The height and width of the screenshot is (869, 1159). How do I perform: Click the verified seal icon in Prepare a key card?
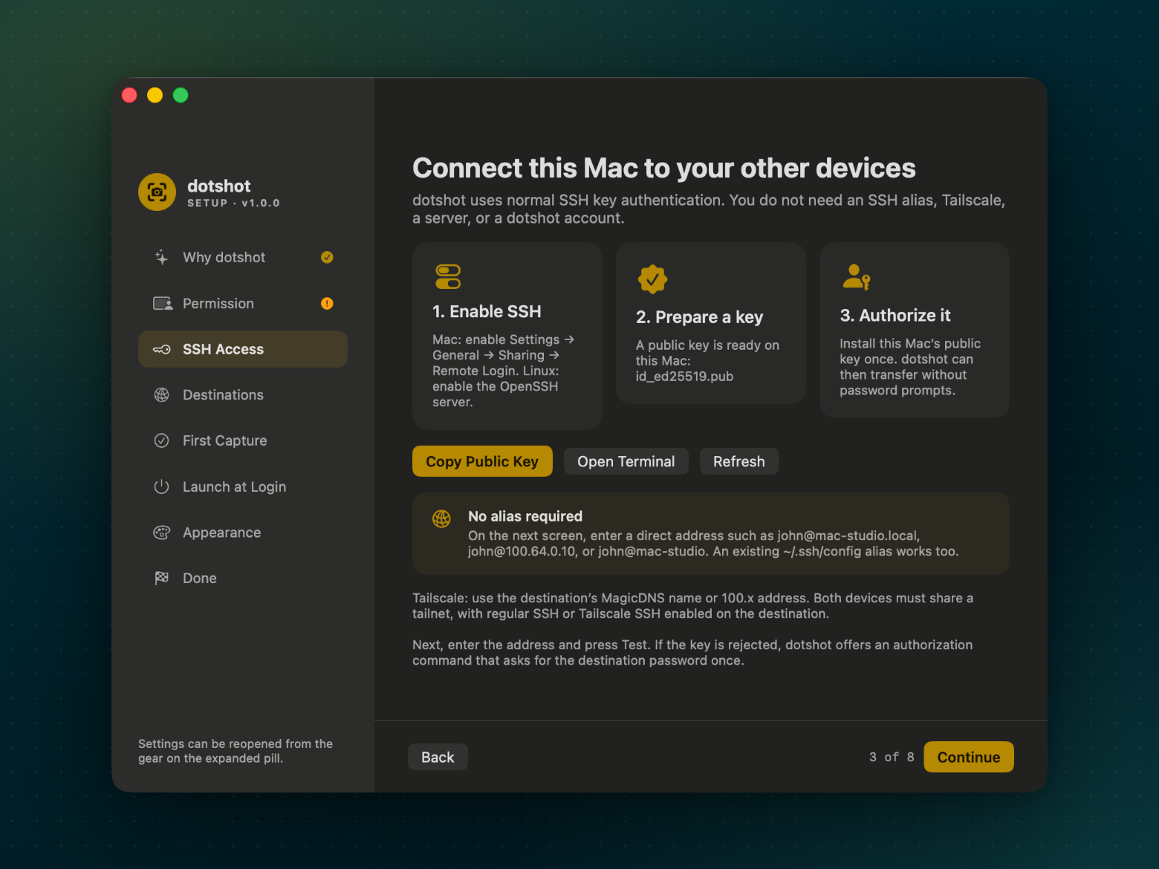[x=652, y=279]
